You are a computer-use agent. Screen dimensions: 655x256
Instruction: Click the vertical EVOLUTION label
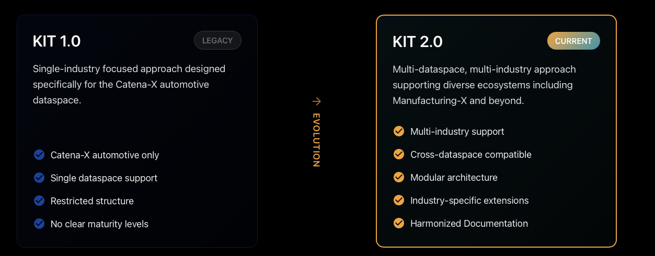click(x=316, y=139)
